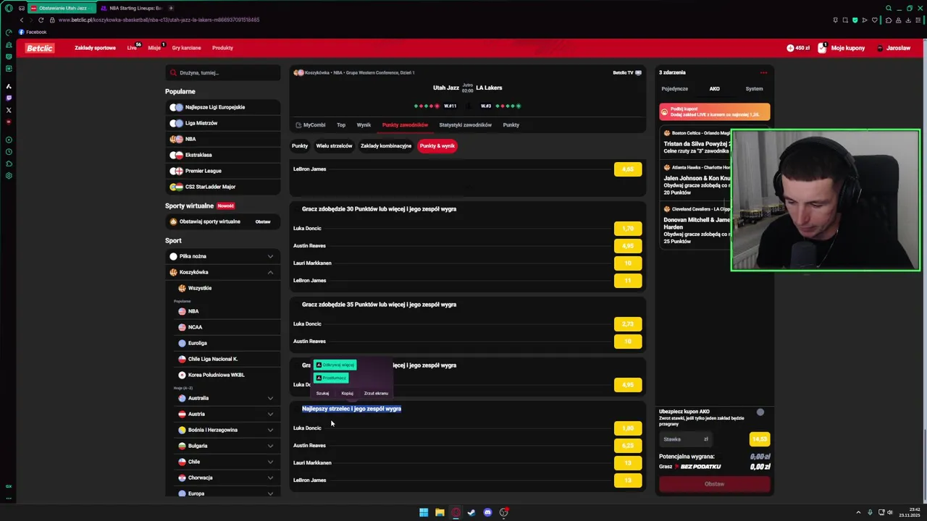
Task: Expand the Chile country list
Action: pyautogui.click(x=270, y=462)
